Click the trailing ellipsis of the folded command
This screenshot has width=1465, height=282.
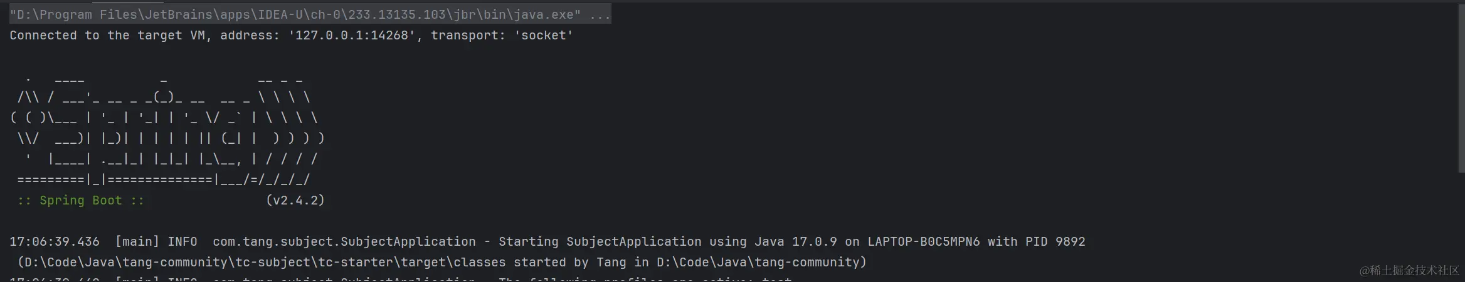(600, 14)
